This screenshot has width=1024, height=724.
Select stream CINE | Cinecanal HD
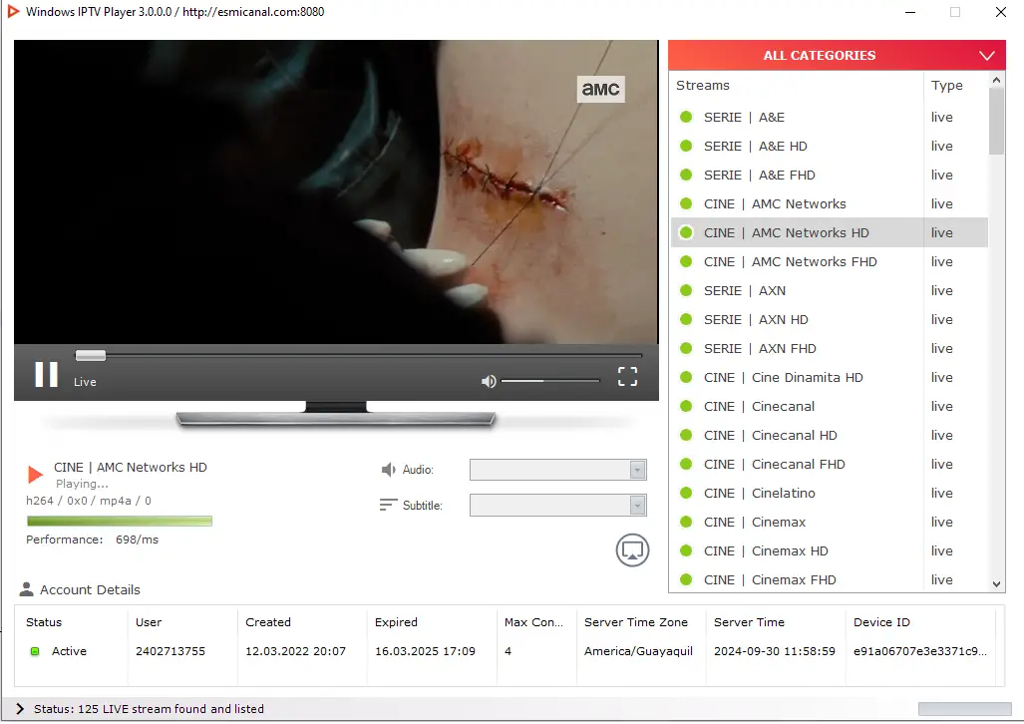point(830,435)
